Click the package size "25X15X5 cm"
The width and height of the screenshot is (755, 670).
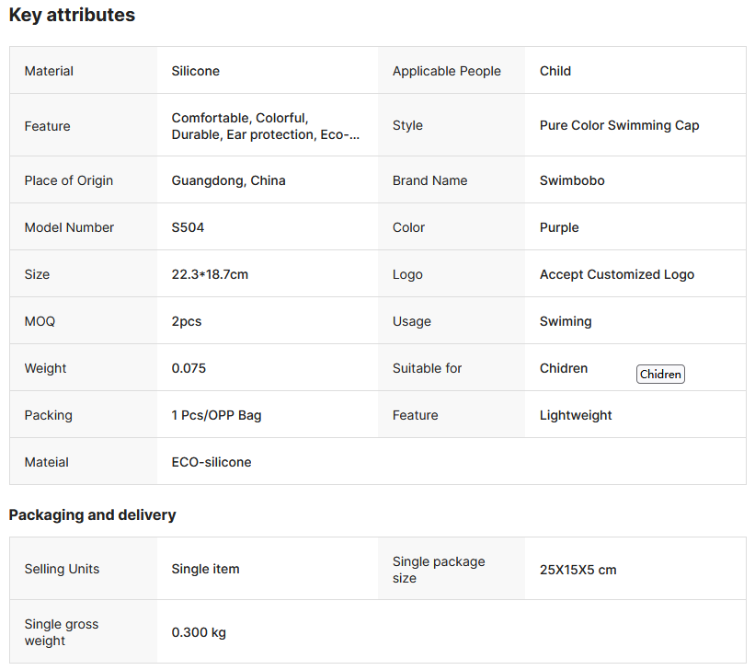[x=578, y=570]
